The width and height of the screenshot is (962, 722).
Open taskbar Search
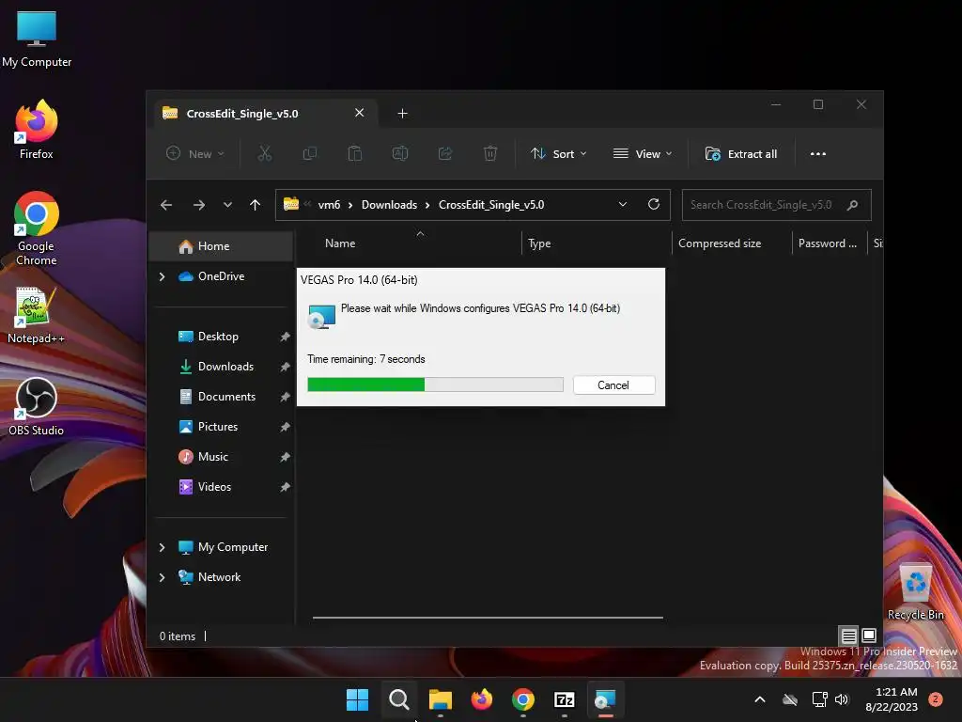[x=398, y=699]
